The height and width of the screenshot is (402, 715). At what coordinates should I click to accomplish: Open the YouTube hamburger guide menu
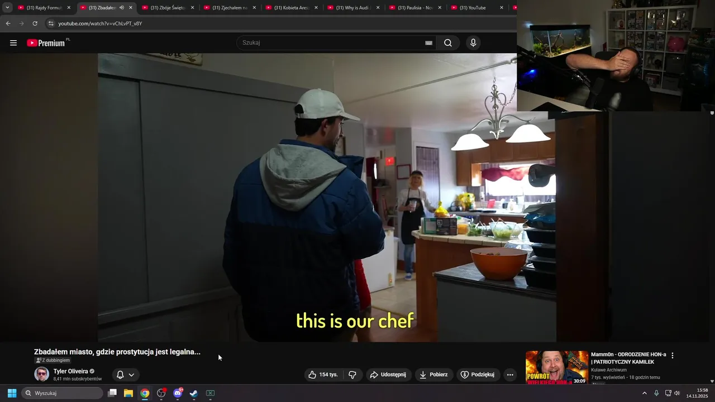click(13, 43)
